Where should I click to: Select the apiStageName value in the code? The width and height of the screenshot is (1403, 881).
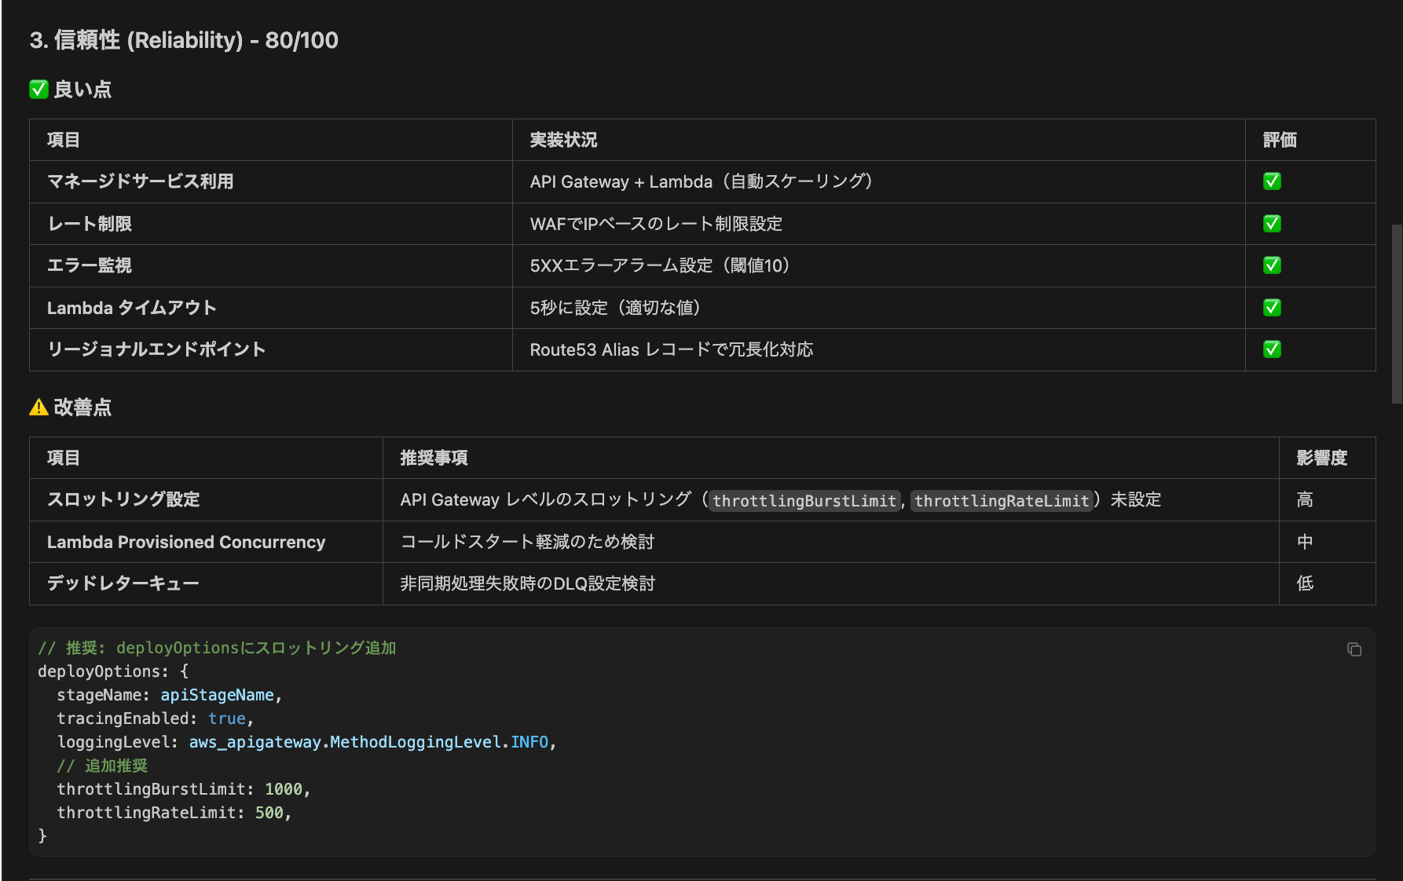(217, 694)
